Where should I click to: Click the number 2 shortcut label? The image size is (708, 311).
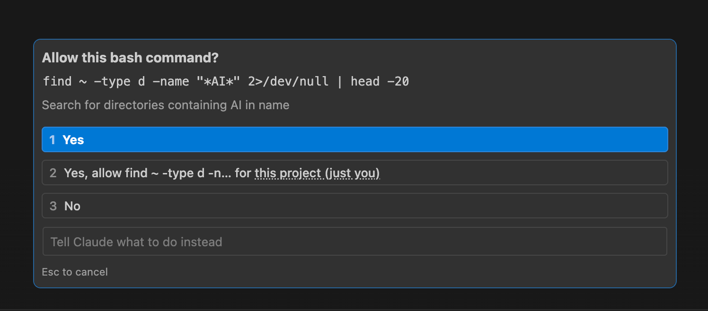[53, 173]
